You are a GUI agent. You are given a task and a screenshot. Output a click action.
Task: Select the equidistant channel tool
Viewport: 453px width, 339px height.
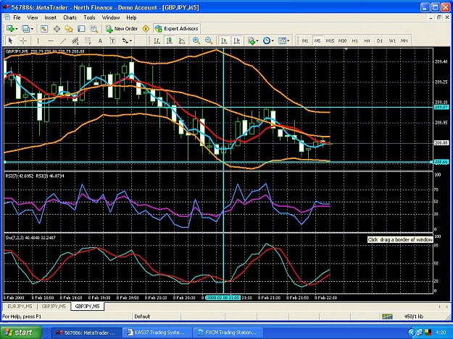point(75,40)
